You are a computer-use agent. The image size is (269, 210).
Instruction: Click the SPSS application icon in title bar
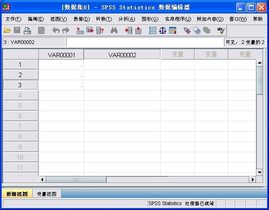[x=6, y=7]
